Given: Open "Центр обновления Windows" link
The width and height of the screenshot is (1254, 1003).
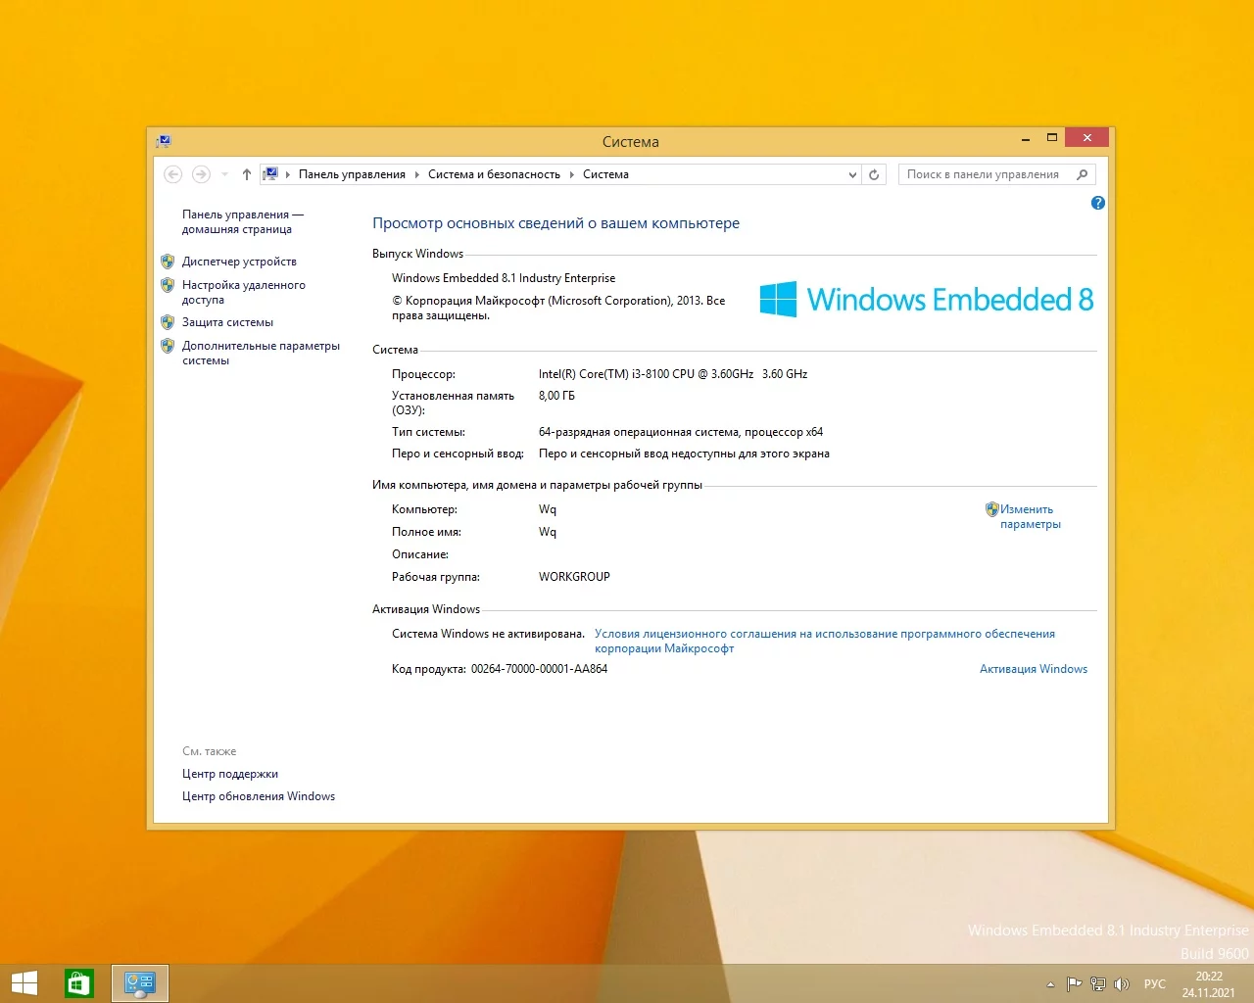Looking at the screenshot, I should tap(259, 796).
